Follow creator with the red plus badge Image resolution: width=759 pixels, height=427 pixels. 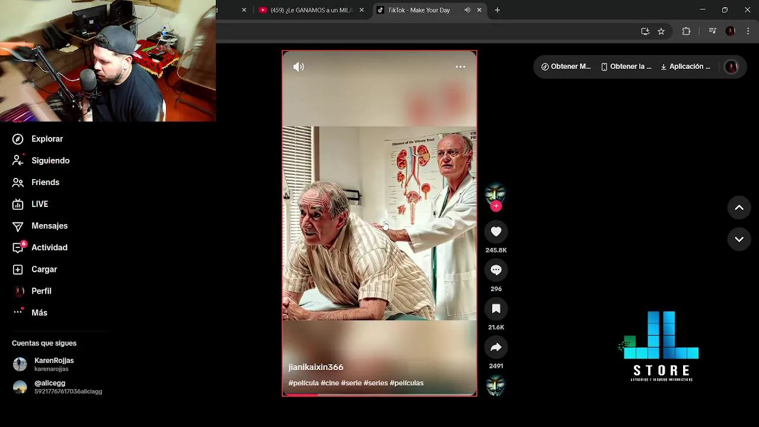(x=496, y=206)
